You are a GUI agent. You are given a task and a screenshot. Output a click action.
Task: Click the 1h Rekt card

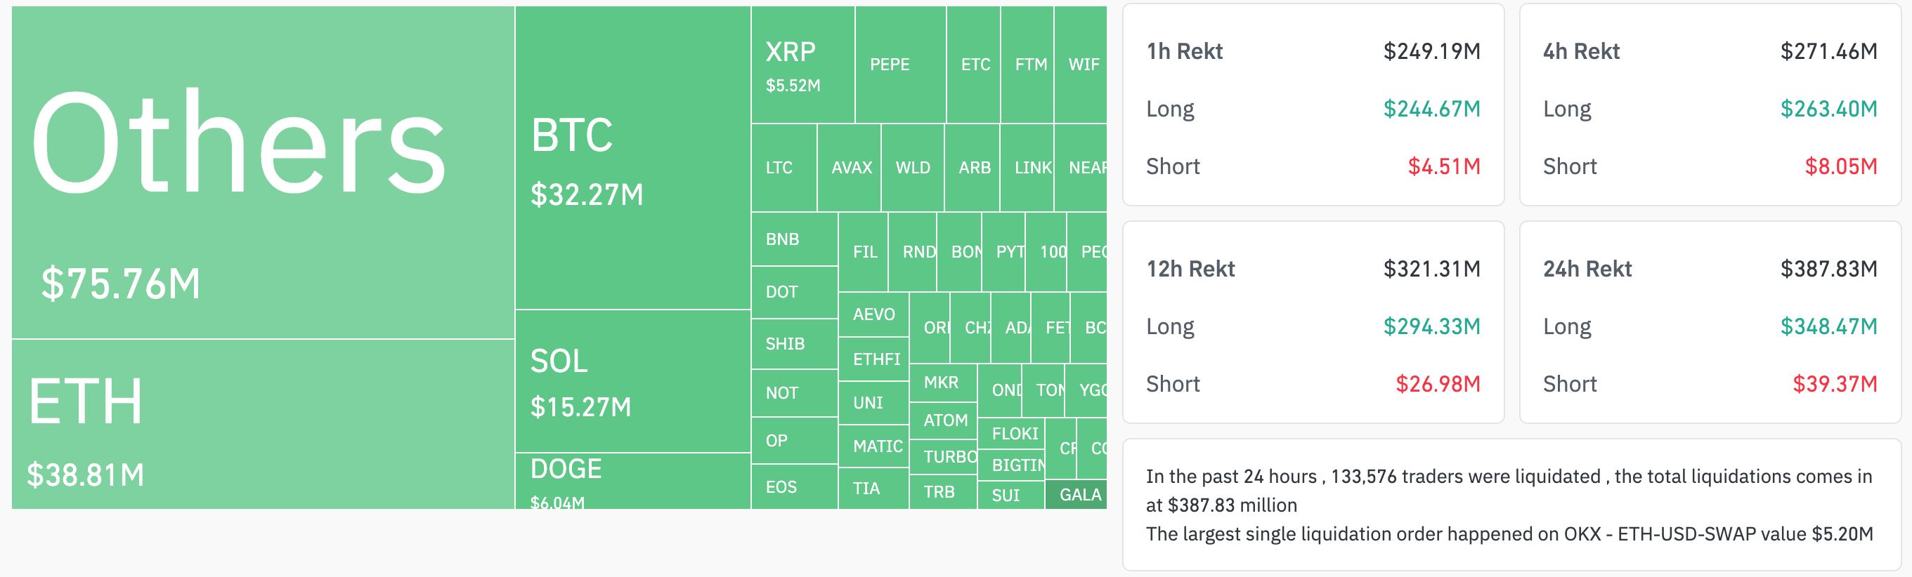point(1313,105)
